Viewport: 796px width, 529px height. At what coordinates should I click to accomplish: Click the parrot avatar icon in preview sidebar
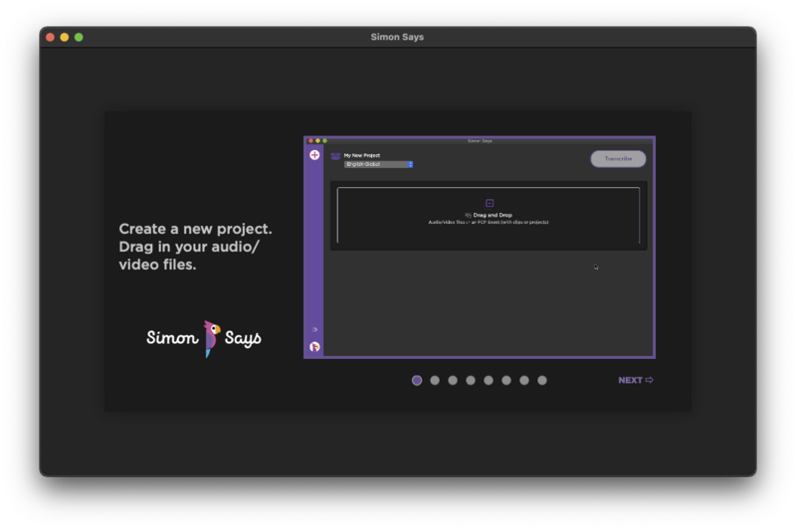click(314, 347)
